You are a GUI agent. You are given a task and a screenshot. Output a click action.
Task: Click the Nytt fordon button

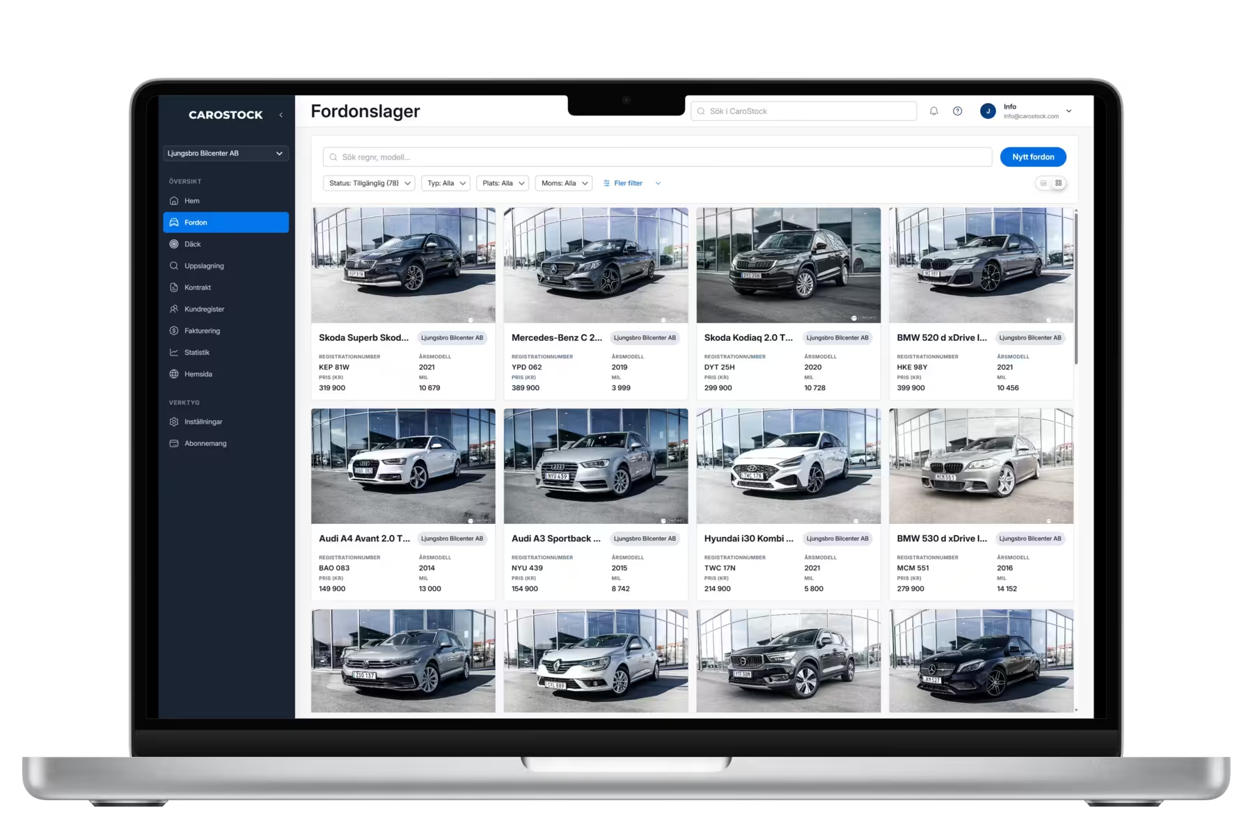(1033, 157)
